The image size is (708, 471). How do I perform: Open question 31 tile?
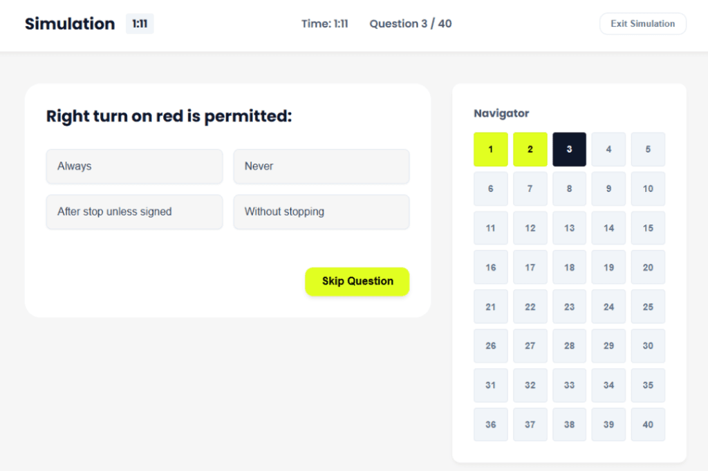pos(491,385)
